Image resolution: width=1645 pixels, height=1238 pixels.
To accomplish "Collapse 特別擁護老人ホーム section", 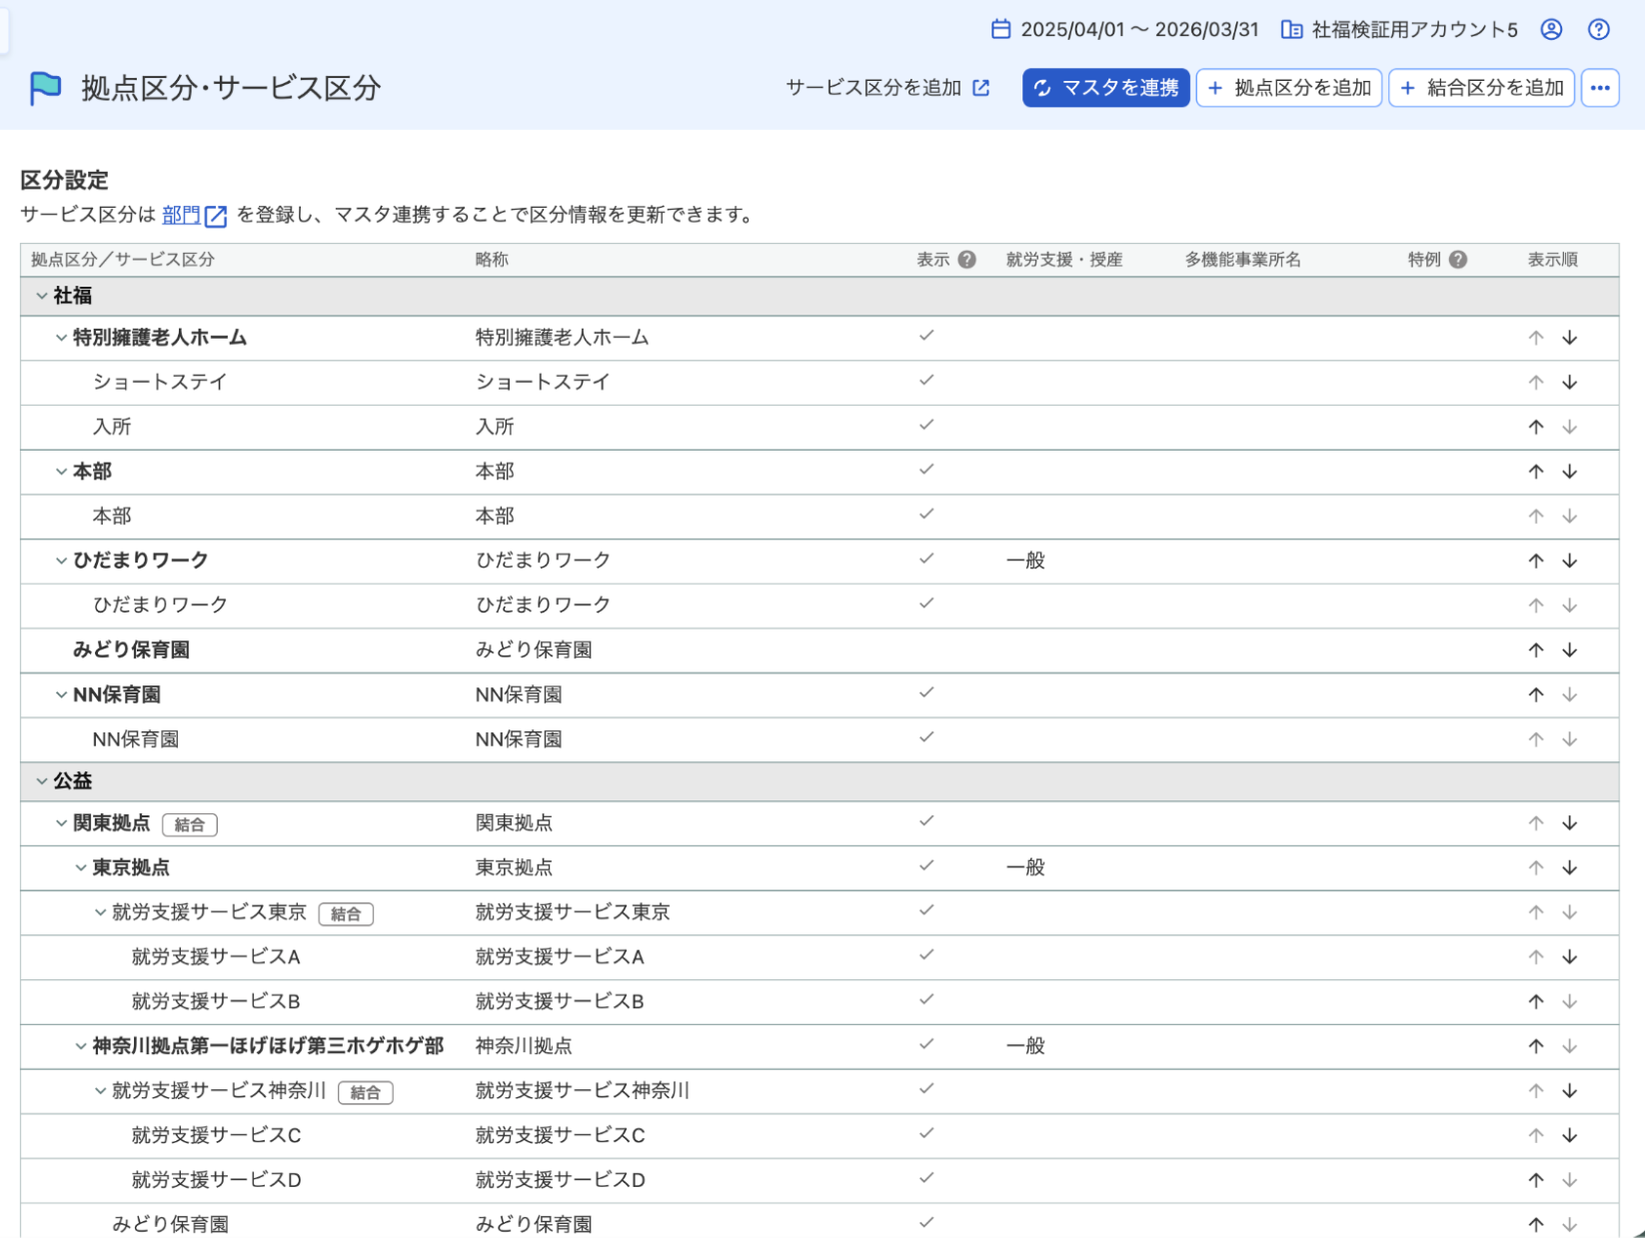I will pos(61,338).
